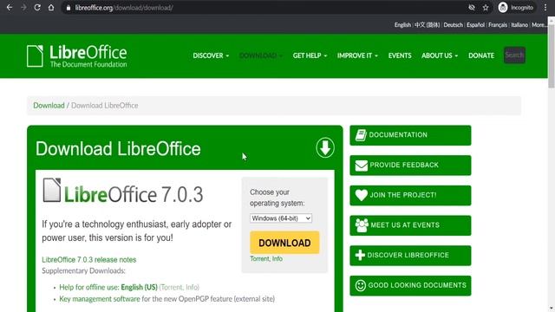Viewport: 555px width, 312px height.
Task: Open the More languages option
Action: tap(539, 25)
